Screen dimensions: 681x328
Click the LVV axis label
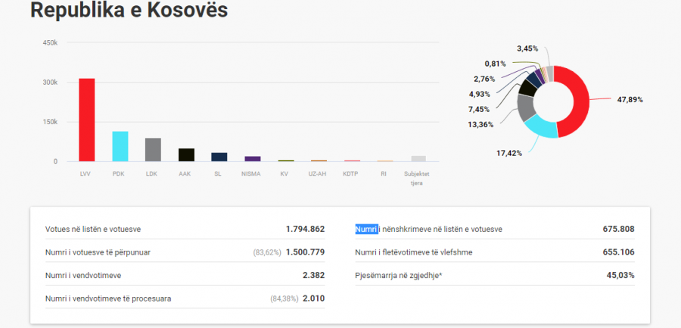click(86, 174)
